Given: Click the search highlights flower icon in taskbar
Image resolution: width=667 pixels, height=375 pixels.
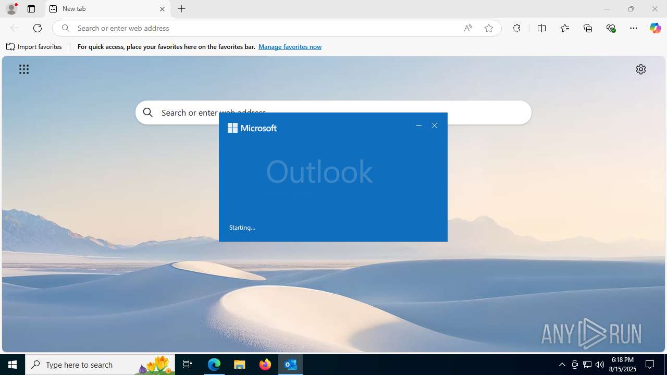Looking at the screenshot, I should 154,365.
